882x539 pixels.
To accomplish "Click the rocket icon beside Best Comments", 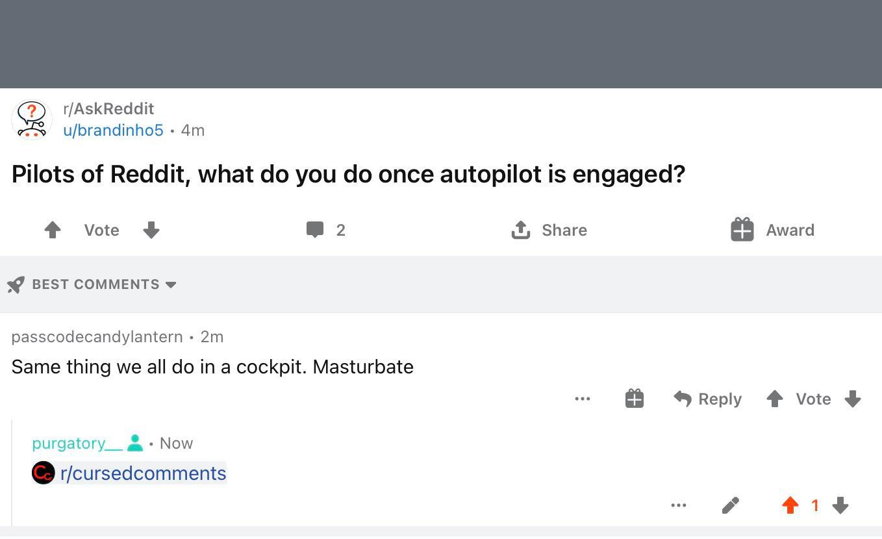I will (x=16, y=284).
